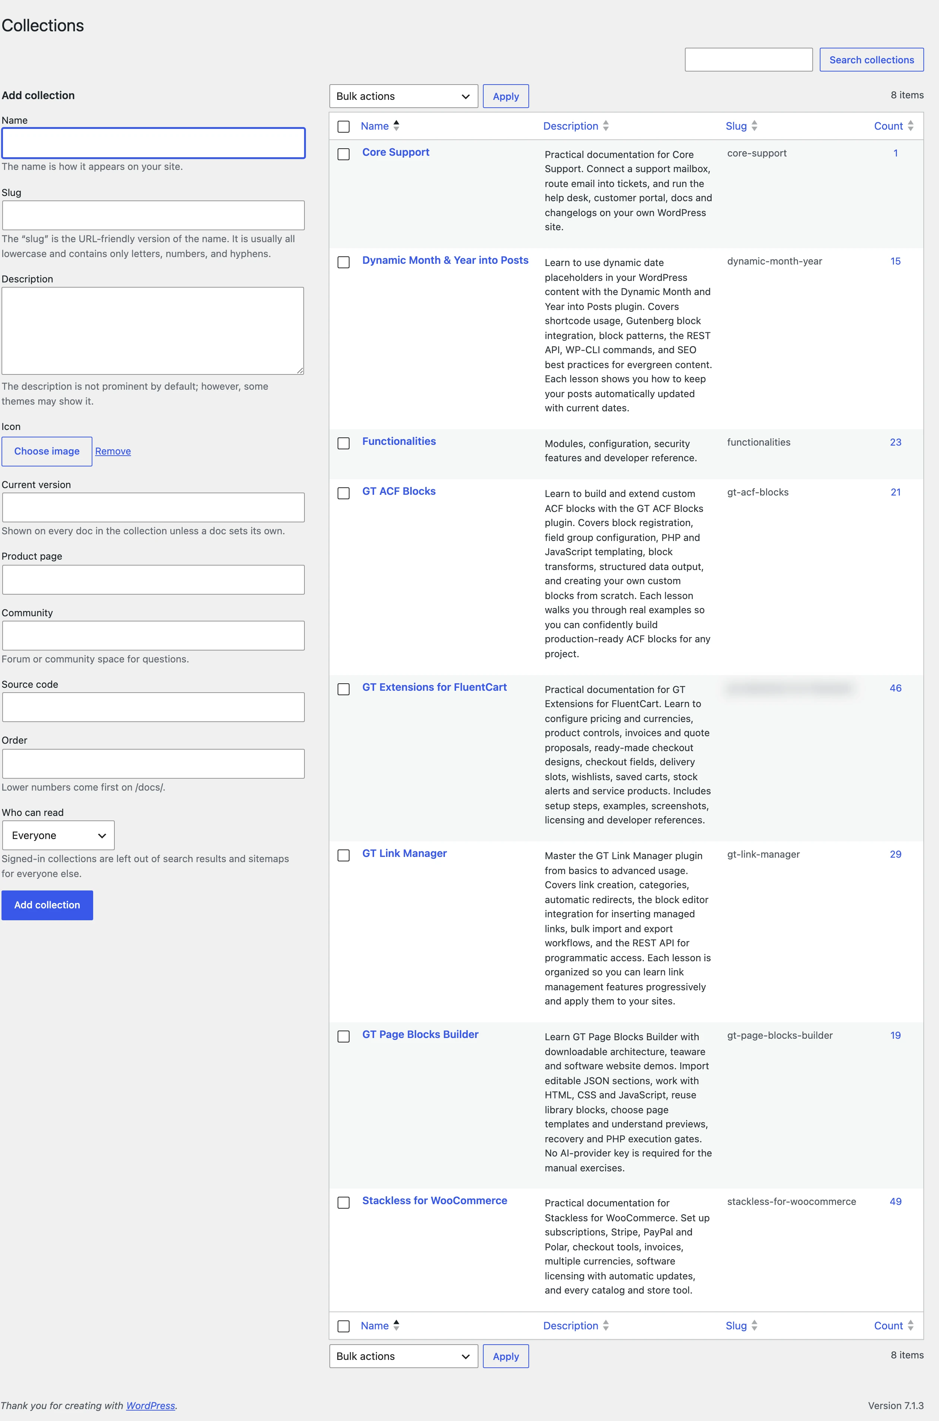Click the top Apply button

505,96
